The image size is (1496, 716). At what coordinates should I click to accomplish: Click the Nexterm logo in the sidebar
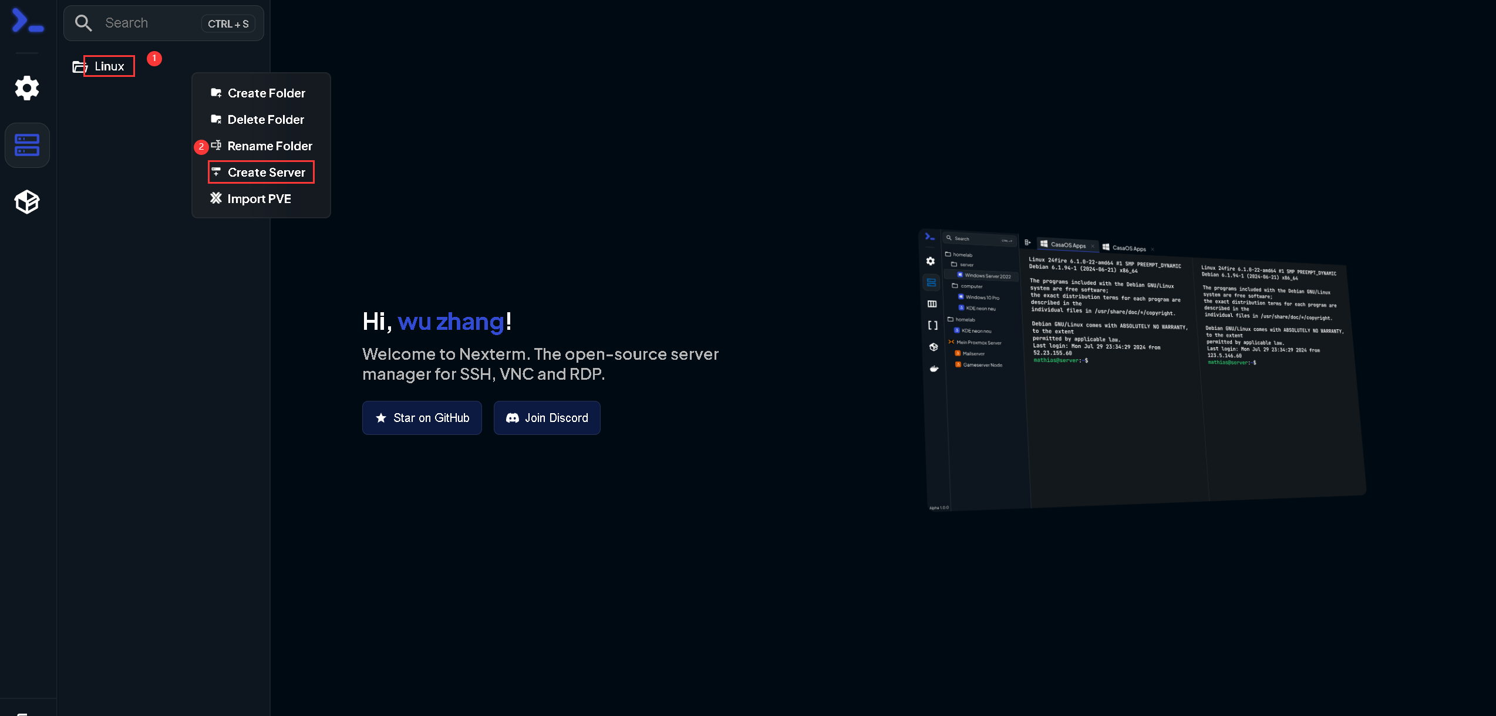pyautogui.click(x=27, y=21)
